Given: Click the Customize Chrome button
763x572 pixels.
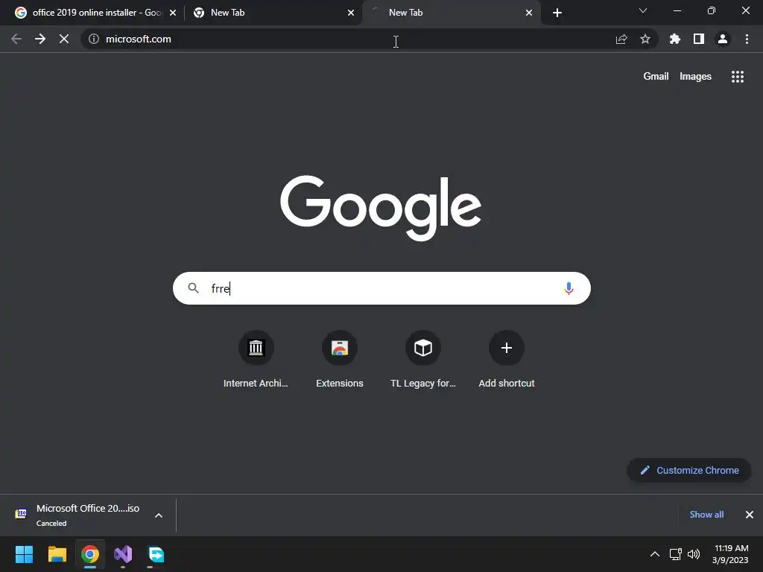Looking at the screenshot, I should (689, 471).
